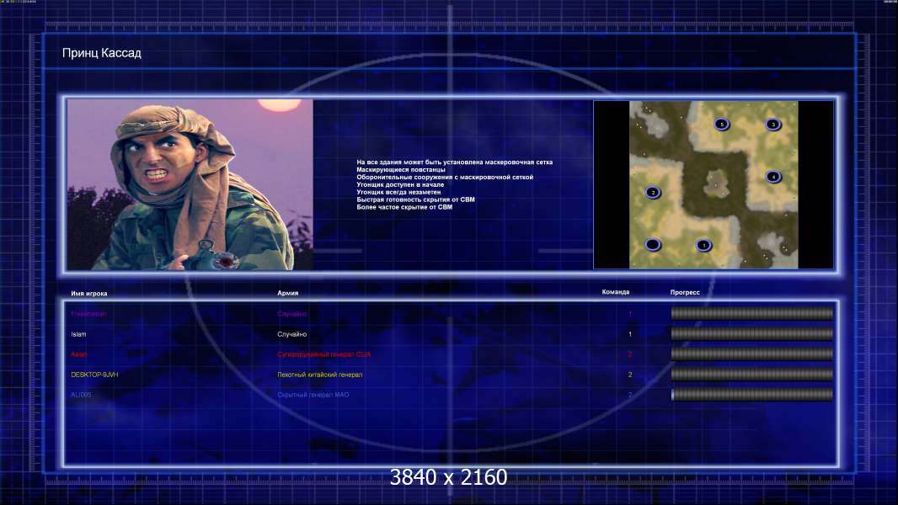This screenshot has height=505, width=898.
Task: Click player name DESKTOP-9JVH
Action: pyautogui.click(x=94, y=375)
